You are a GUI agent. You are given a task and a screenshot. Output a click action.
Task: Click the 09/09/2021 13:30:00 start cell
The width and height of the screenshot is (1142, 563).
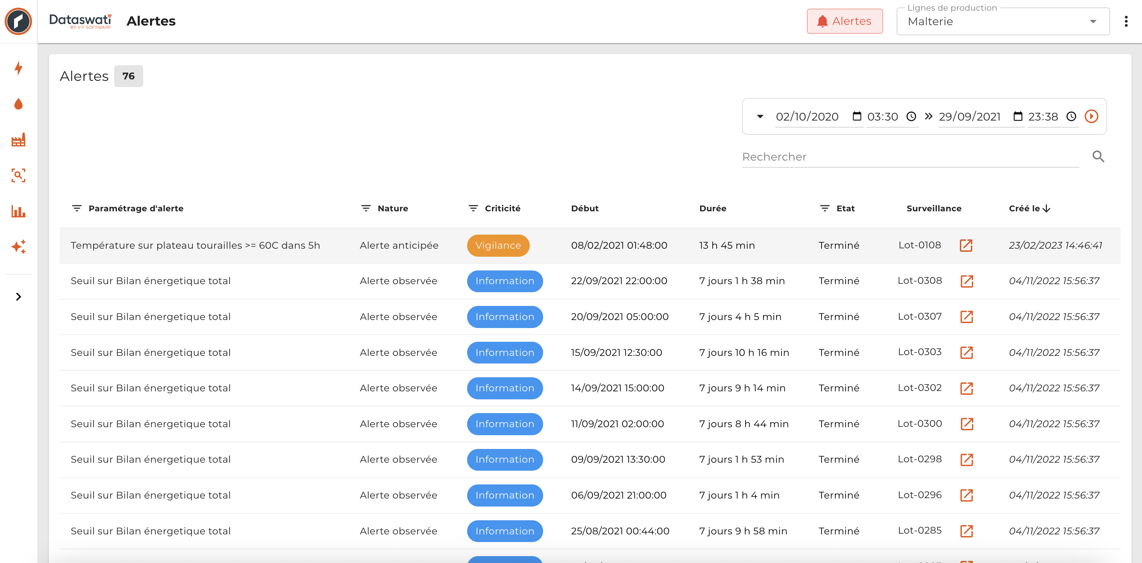tap(618, 459)
